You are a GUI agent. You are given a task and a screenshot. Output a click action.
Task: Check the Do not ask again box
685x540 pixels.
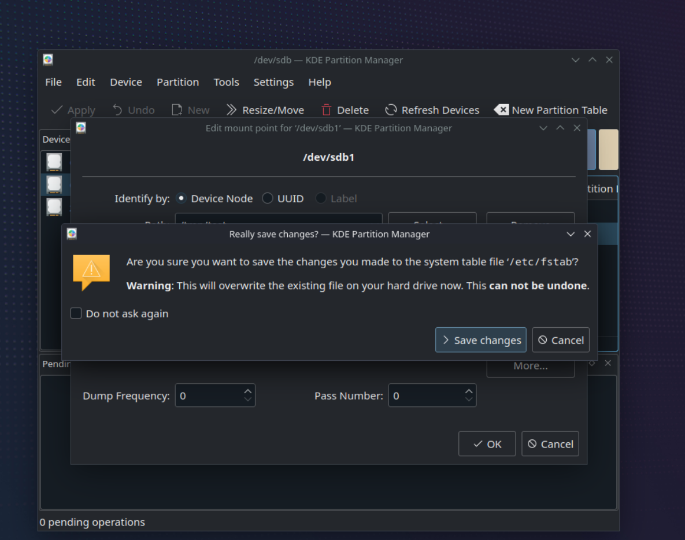76,313
